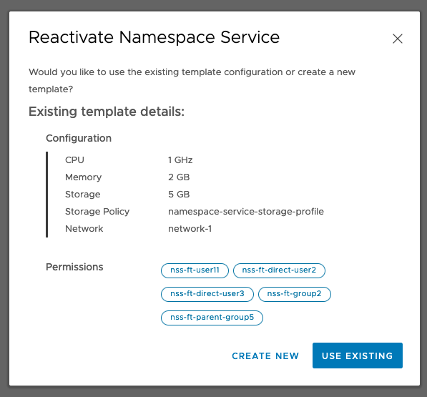Select the nss-ft-direct-user2 permission tag
427x397 pixels.
tap(279, 270)
